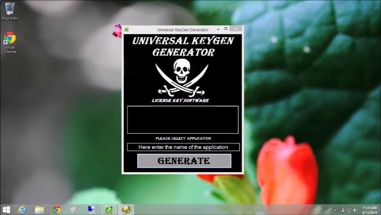Click the GENERATE button
This screenshot has height=215, width=381.
click(184, 161)
